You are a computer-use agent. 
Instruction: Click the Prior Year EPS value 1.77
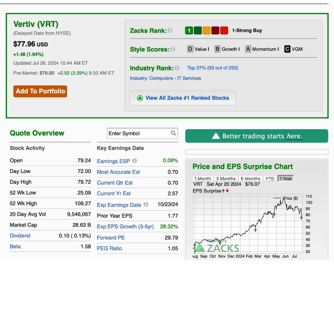[173, 216]
